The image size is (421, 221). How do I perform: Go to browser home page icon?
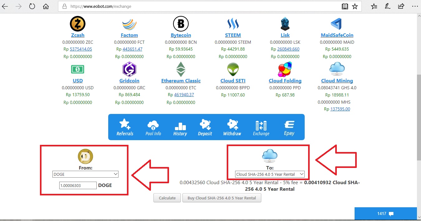tap(46, 6)
